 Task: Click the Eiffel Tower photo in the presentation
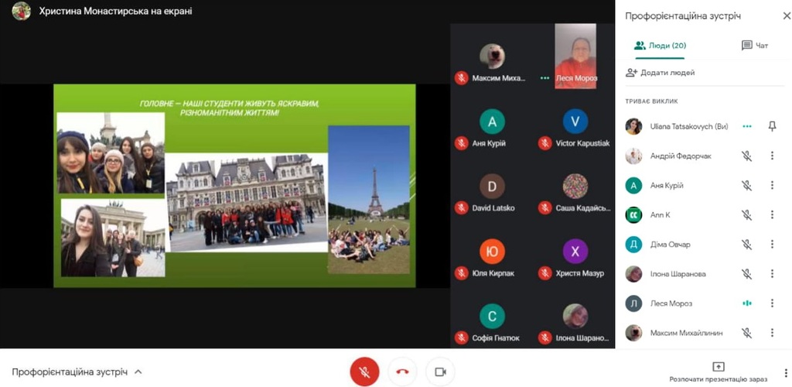tap(369, 200)
